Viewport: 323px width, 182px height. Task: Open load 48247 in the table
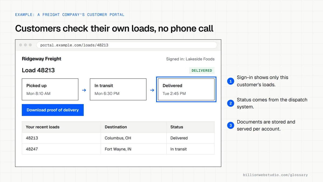[x=32, y=149]
